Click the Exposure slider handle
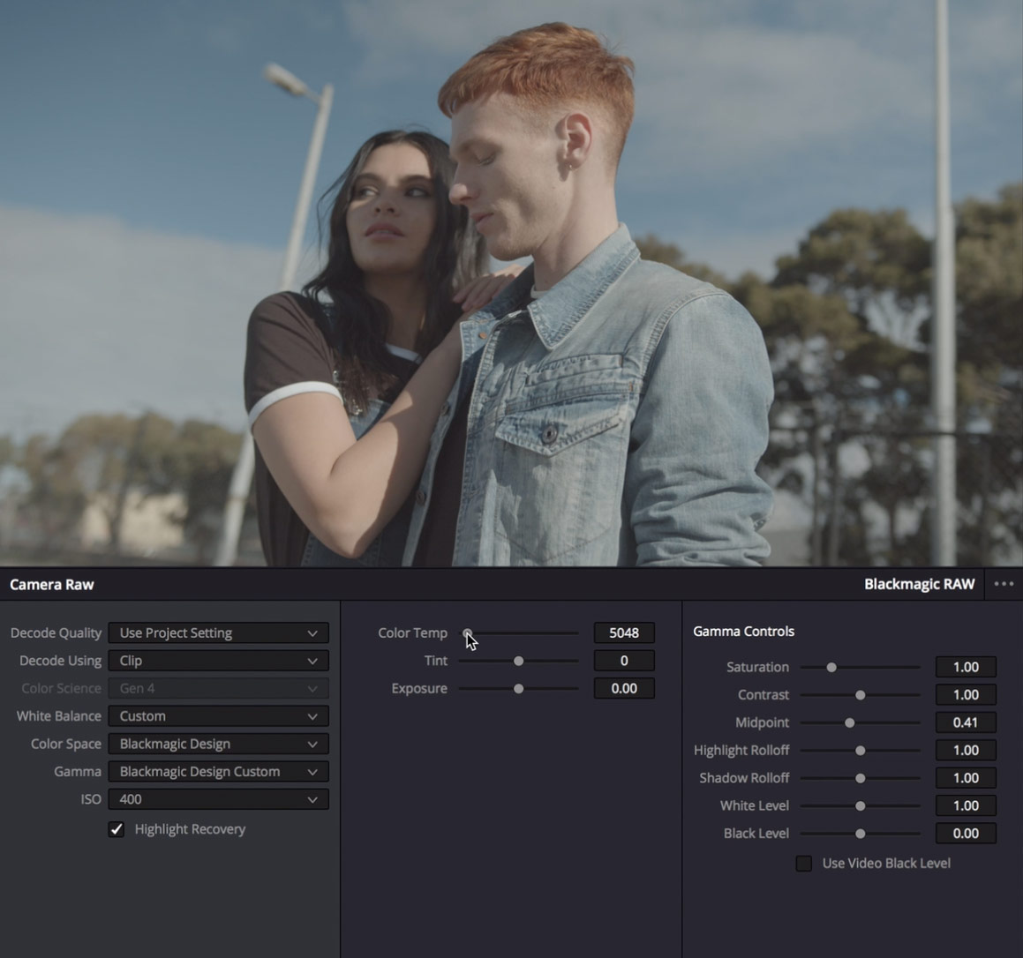 click(519, 688)
